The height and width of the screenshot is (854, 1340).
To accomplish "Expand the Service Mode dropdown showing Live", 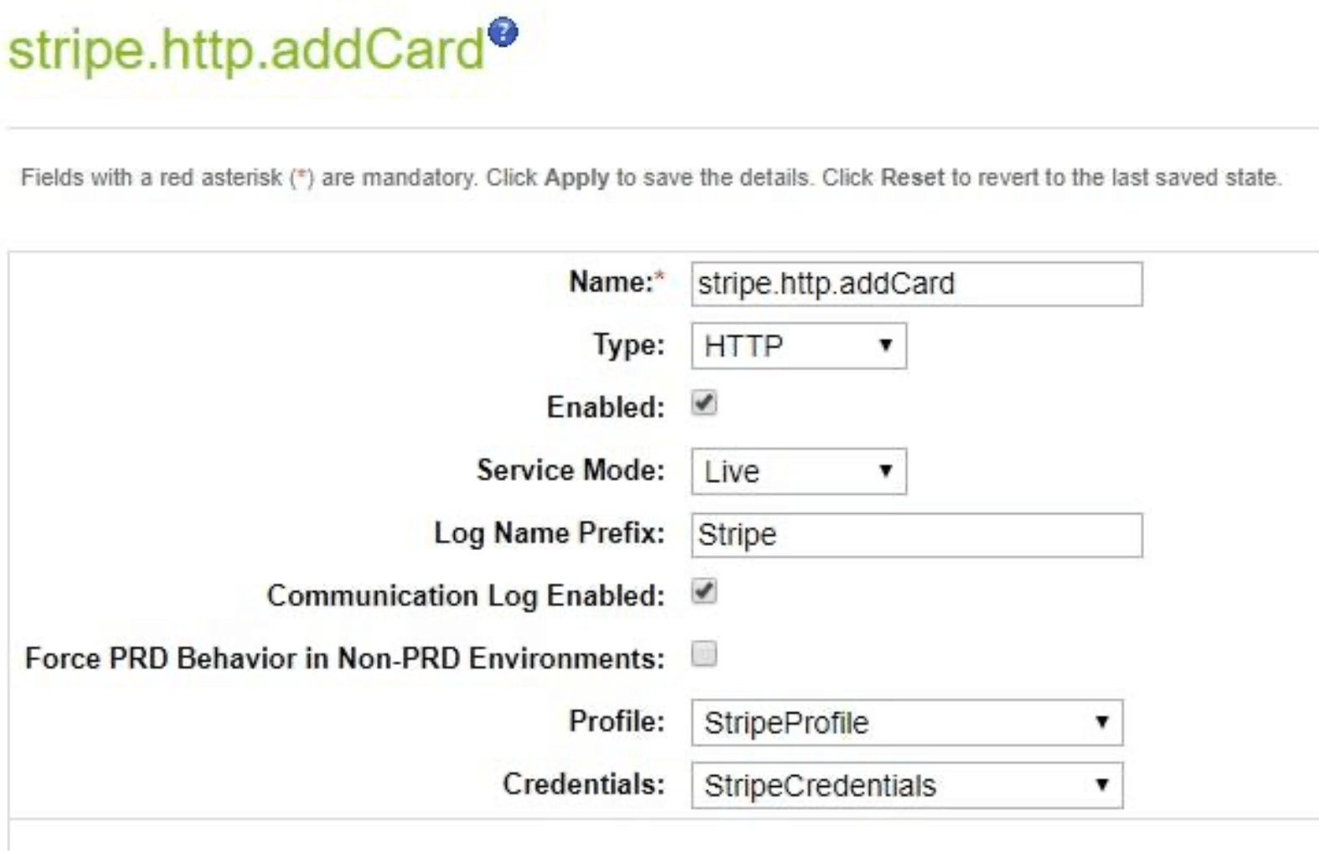I will pos(798,471).
